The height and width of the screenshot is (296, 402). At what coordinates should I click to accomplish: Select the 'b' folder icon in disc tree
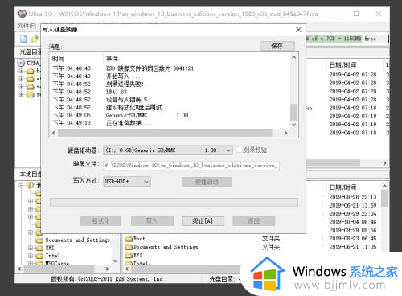click(x=30, y=71)
